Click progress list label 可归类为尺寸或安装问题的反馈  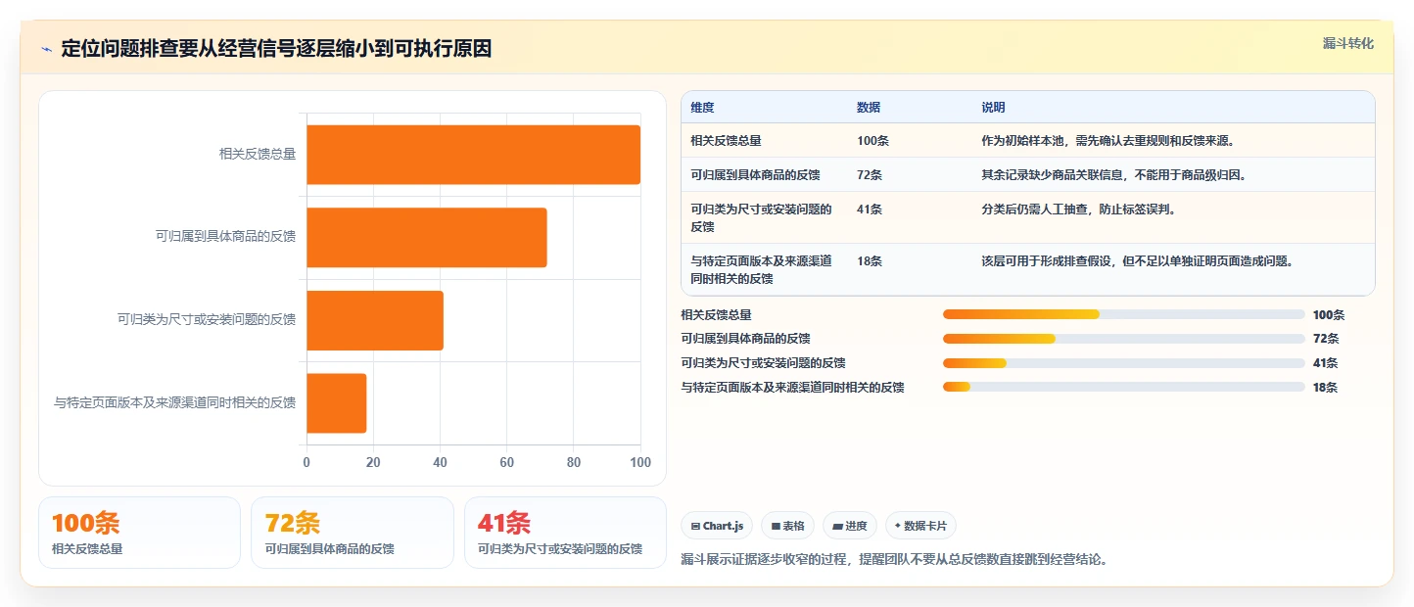763,362
